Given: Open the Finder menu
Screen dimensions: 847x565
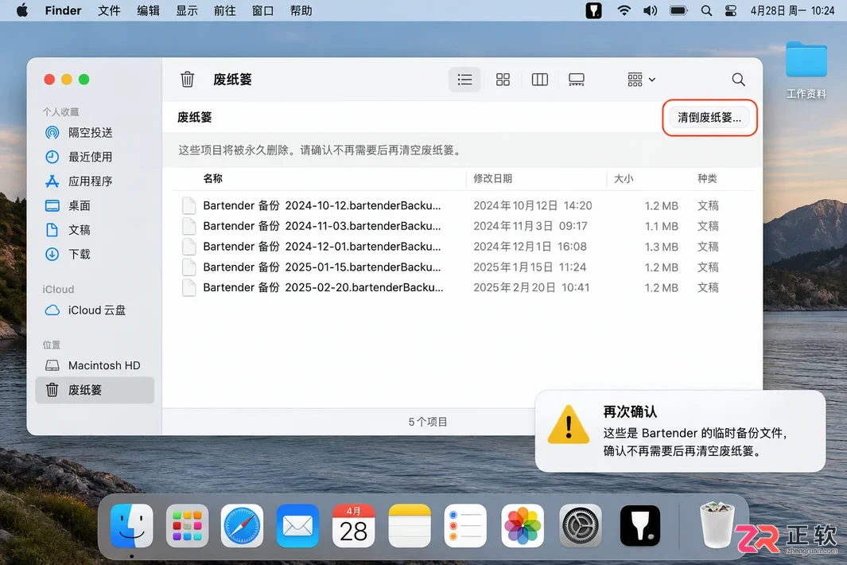Looking at the screenshot, I should 63,10.
